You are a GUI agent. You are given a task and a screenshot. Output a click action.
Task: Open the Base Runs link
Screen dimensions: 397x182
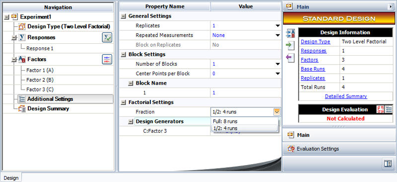click(x=313, y=69)
